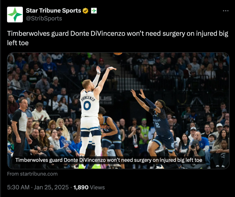Click the Jan 25, 2025 post date
Viewport: 235px width, 197px height.
tap(51, 187)
